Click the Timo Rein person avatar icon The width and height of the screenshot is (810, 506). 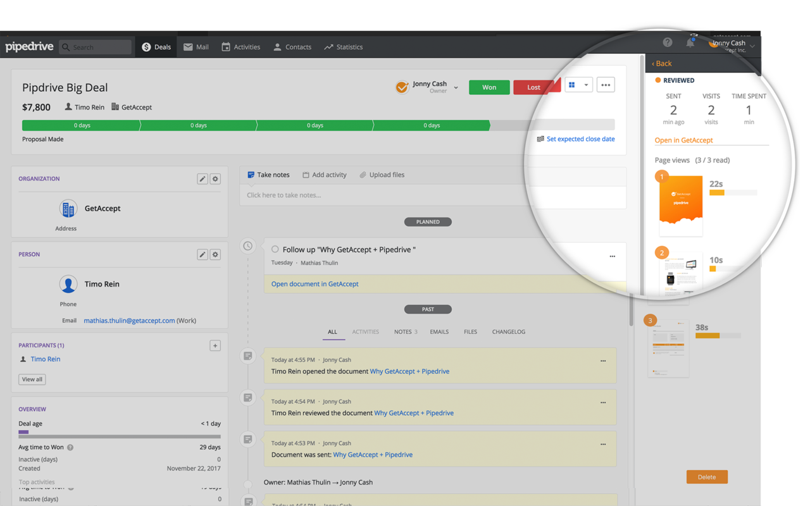point(68,284)
